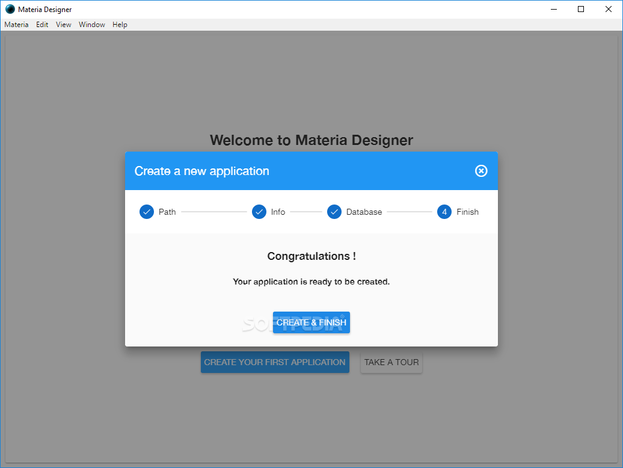Select the Info step label

point(278,212)
